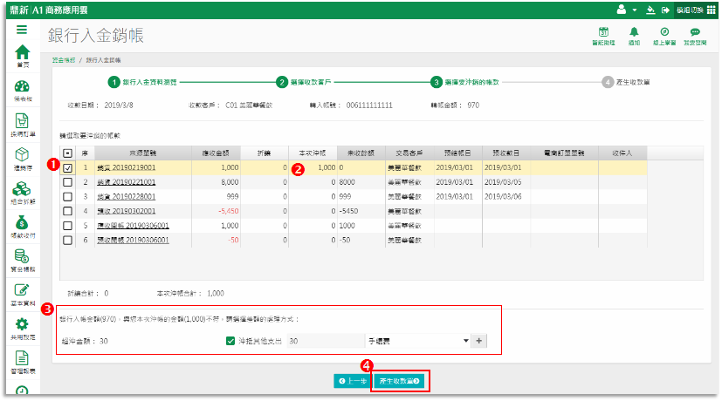Go to wizard step 3 indicator
Screen dimensions: 722x401
(436, 82)
